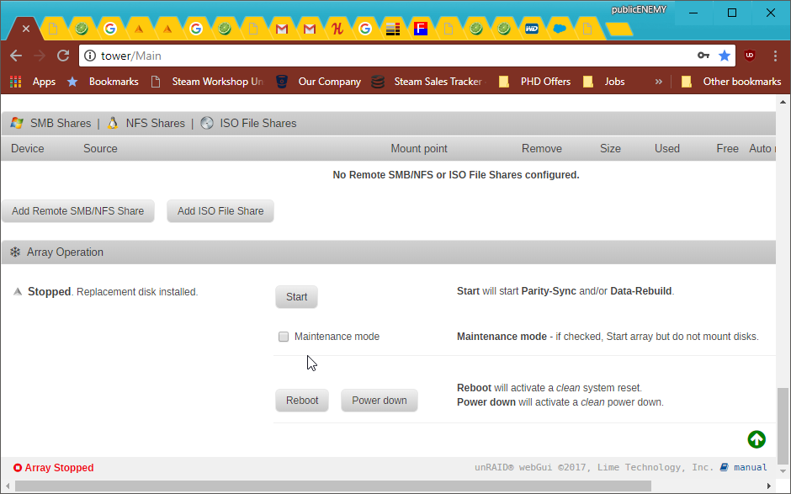Expand the PHD Offers bookmark folder
Image resolution: width=791 pixels, height=494 pixels.
(534, 82)
